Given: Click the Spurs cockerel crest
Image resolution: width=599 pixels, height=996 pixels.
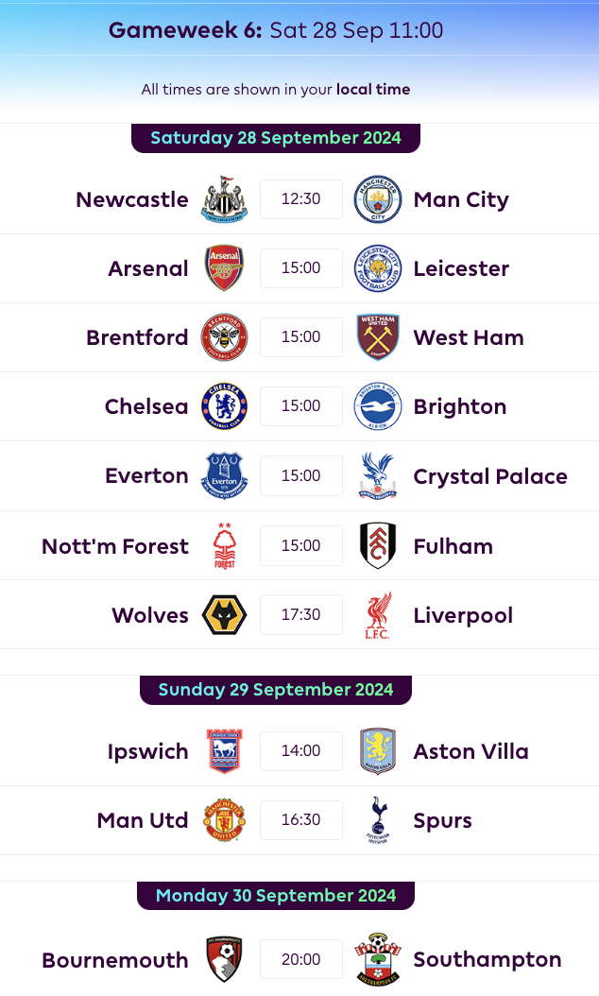Looking at the screenshot, I should click(x=377, y=820).
